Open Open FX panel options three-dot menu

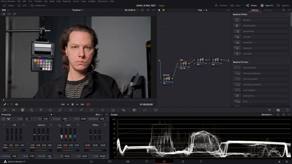(x=289, y=10)
